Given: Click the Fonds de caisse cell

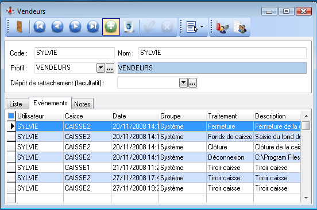Looking at the screenshot, I should pyautogui.click(x=230, y=137).
